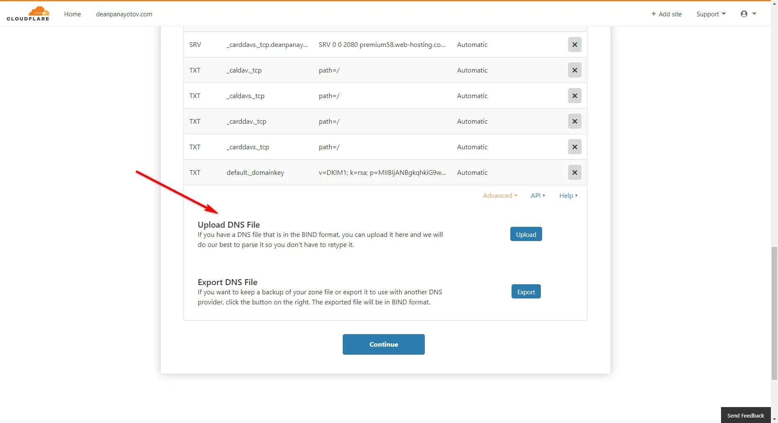This screenshot has width=778, height=423.
Task: Click the Cloudflare logo
Action: pyautogui.click(x=28, y=13)
